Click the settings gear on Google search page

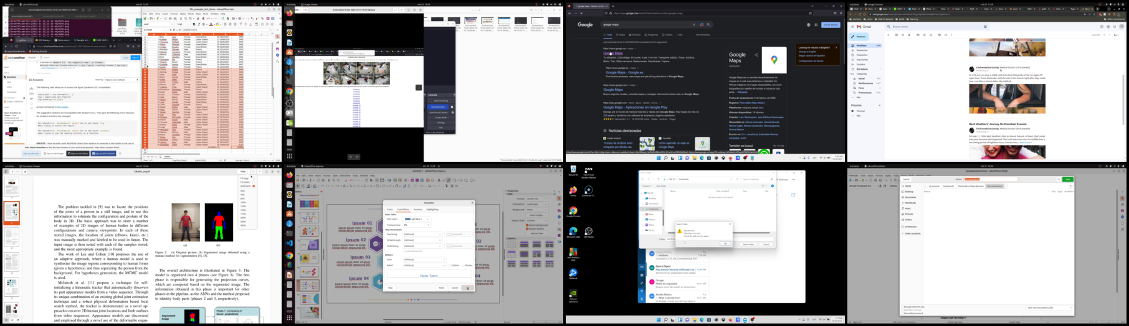click(808, 25)
